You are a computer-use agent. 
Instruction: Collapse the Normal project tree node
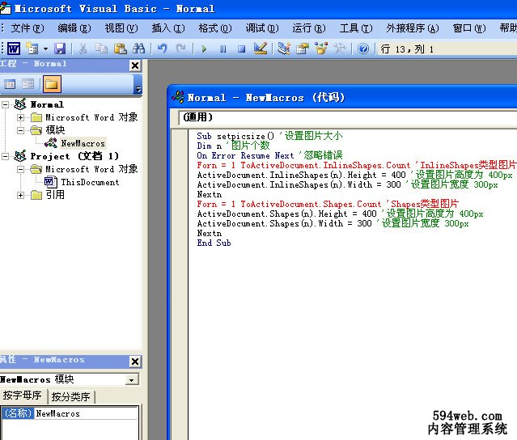5,105
